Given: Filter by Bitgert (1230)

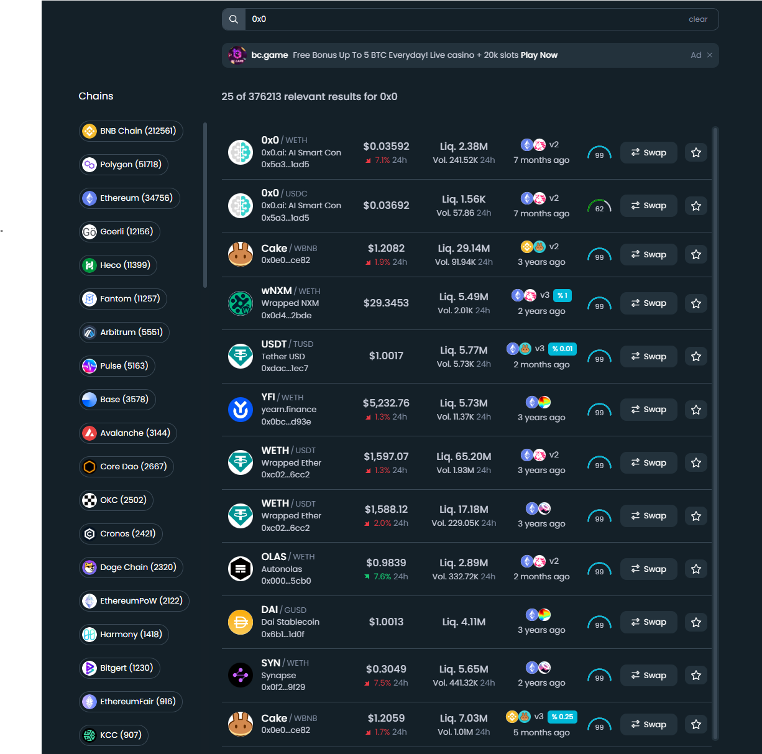Looking at the screenshot, I should point(119,668).
